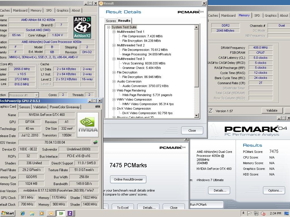Switch to the Scores tab in Result Details
The height and width of the screenshot is (217, 290).
[x=111, y=21]
